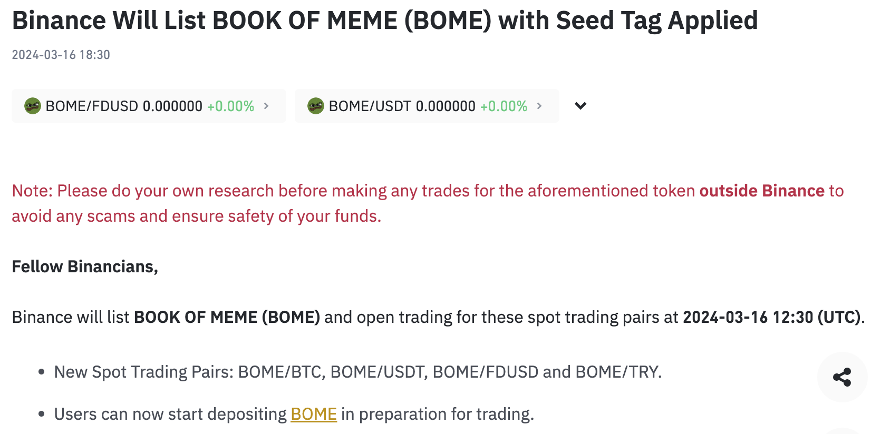Open the BOME/FDUSD pair label
Screen dimensions: 871x434
point(92,106)
